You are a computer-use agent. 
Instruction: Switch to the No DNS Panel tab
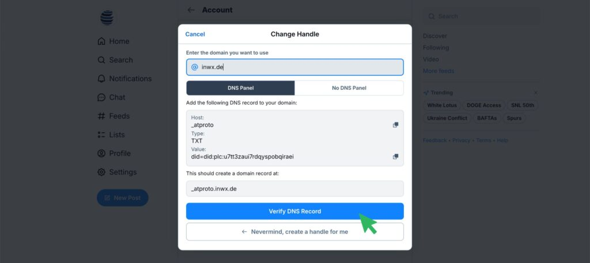coord(349,88)
